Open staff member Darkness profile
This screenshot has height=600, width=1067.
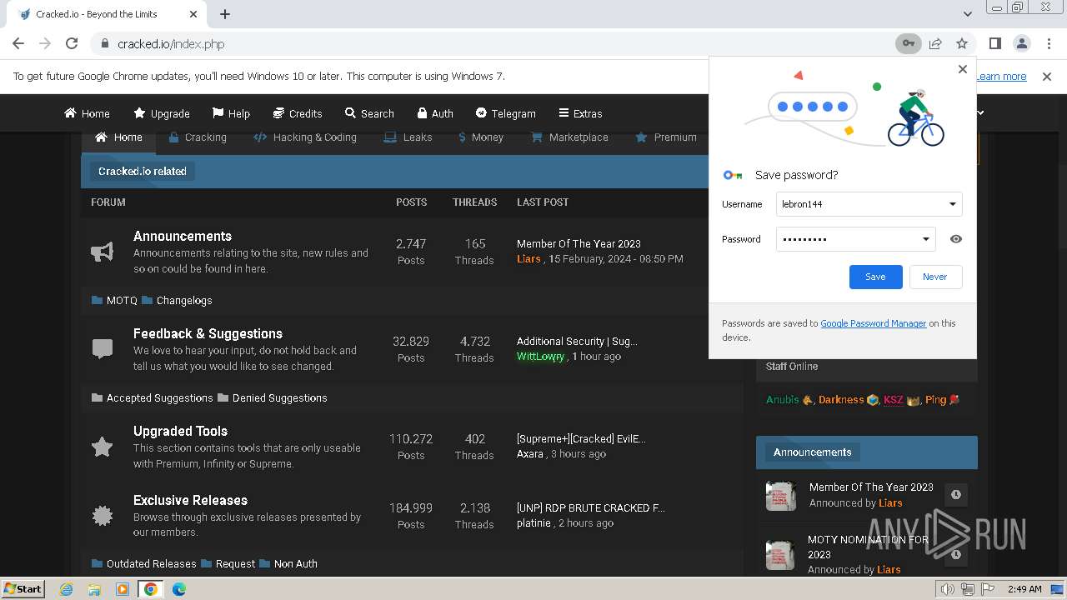pyautogui.click(x=841, y=399)
